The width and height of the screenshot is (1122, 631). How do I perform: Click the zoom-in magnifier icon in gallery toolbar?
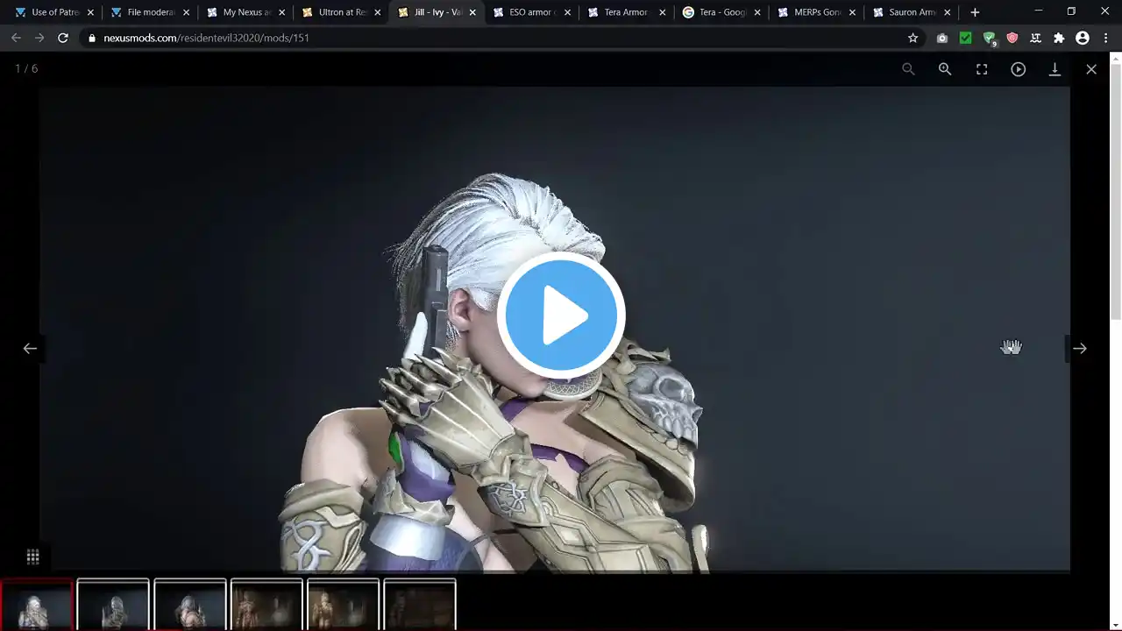tap(945, 69)
